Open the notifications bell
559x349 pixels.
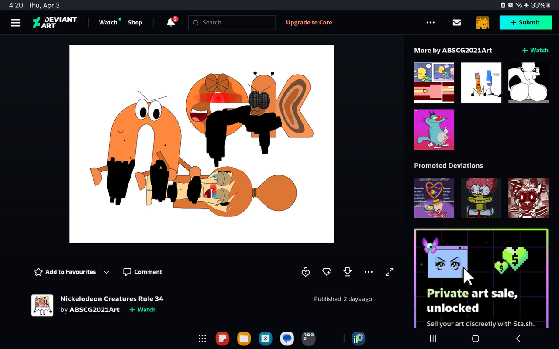(x=171, y=22)
